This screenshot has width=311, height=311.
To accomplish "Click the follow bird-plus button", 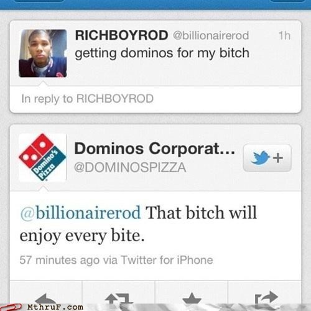I will click(267, 158).
